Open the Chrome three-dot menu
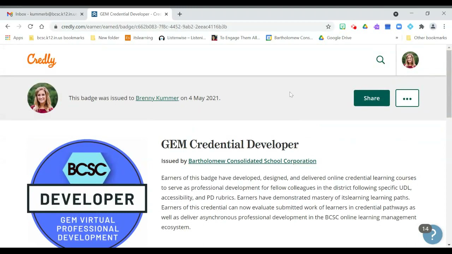Image resolution: width=452 pixels, height=254 pixels. [x=444, y=26]
